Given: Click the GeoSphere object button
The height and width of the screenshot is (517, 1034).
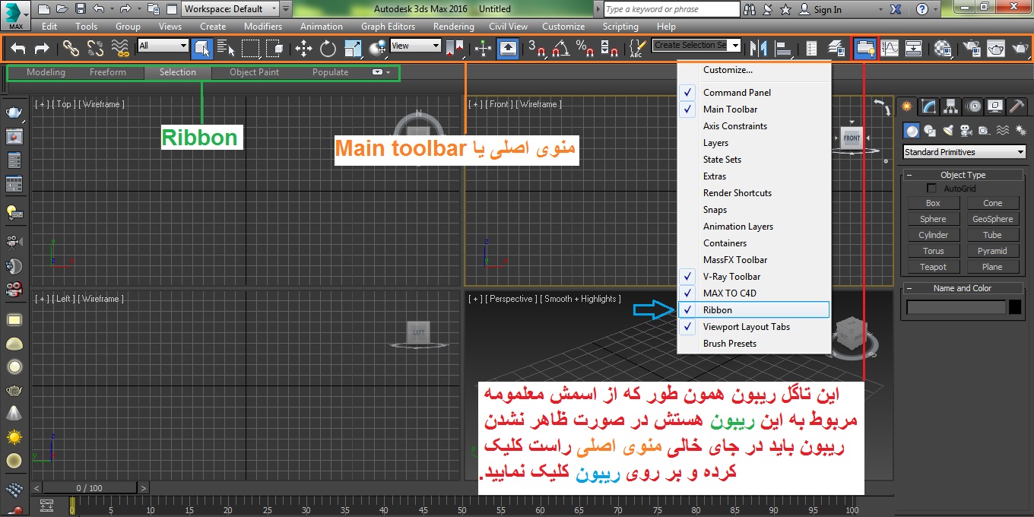Looking at the screenshot, I should click(992, 219).
